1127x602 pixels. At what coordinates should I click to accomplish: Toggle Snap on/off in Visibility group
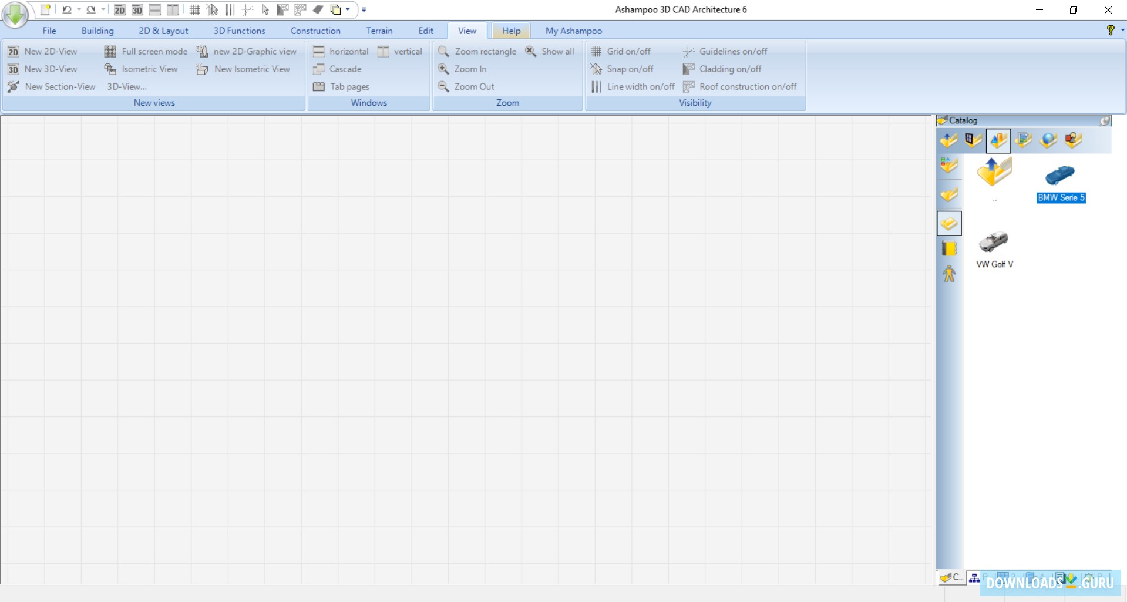pos(622,69)
